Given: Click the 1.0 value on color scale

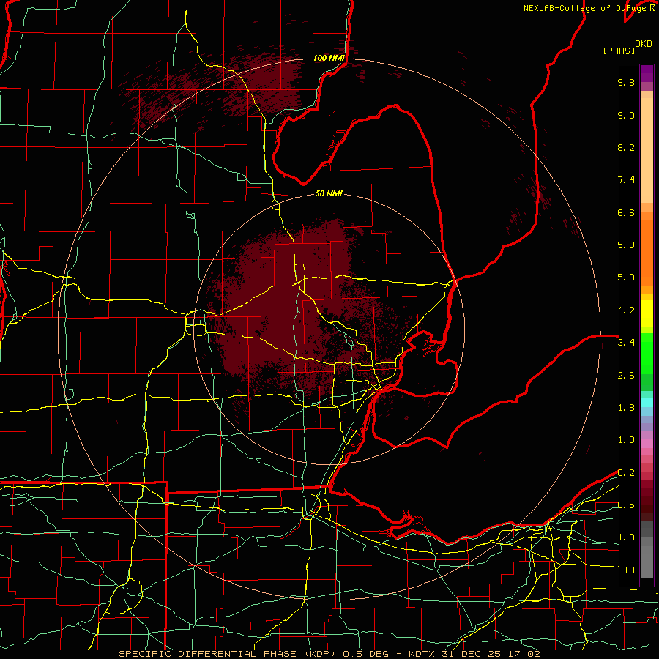Looking at the screenshot, I should click(626, 440).
